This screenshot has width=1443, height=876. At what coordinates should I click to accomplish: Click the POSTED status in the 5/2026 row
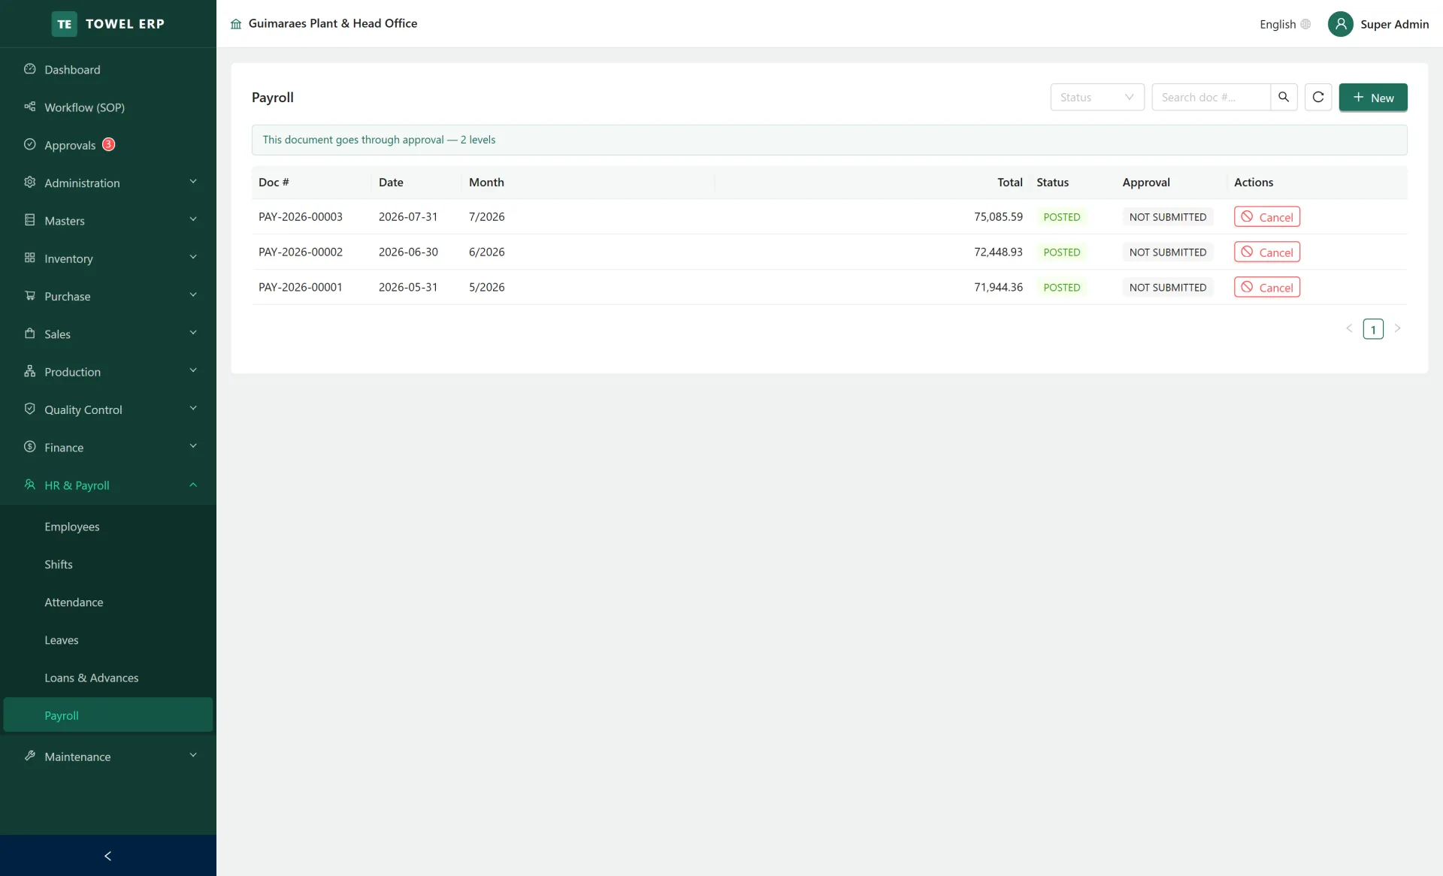(x=1061, y=287)
